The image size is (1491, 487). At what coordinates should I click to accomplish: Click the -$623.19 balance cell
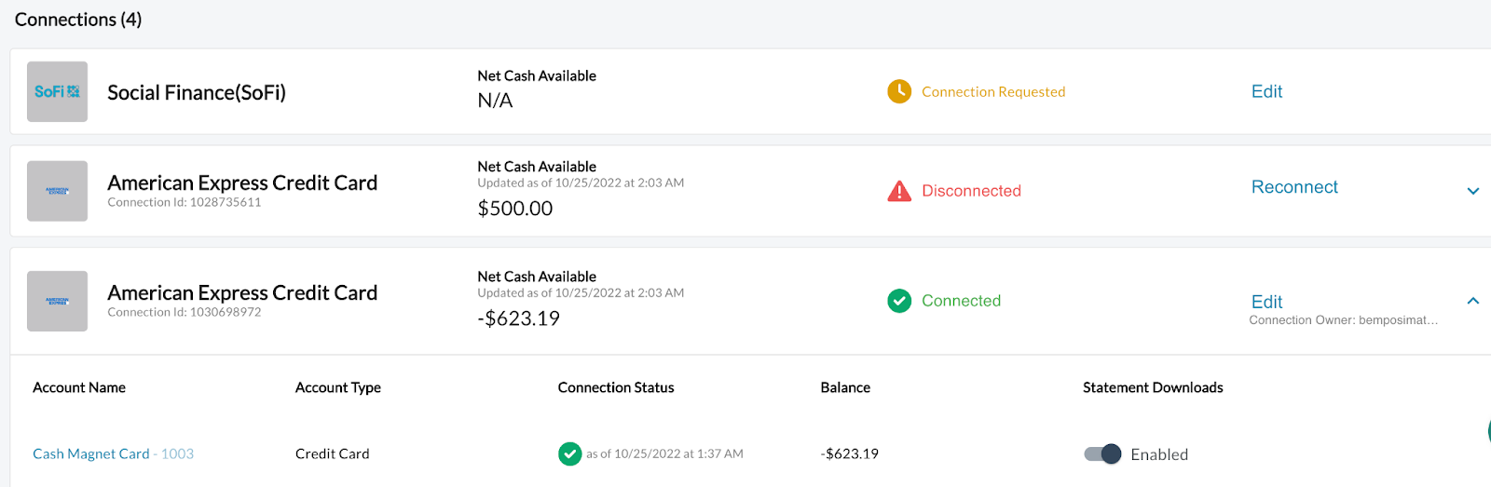850,453
